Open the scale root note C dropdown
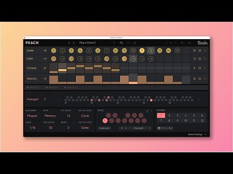 [124, 128]
